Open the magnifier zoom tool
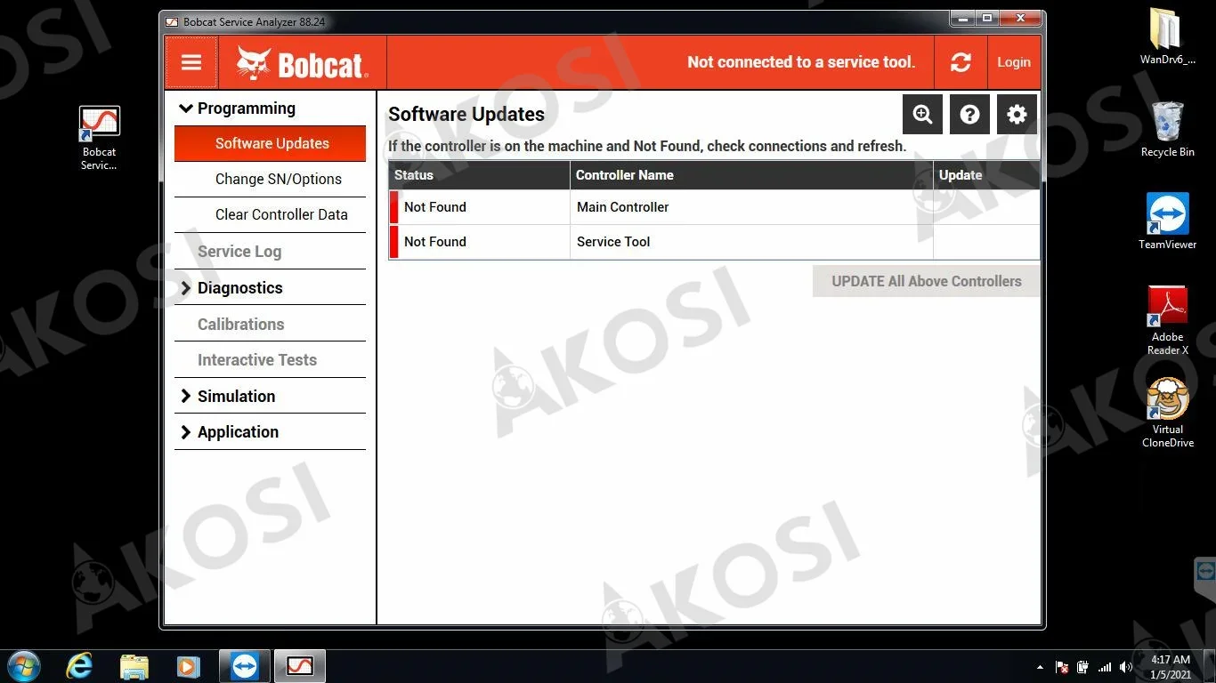Viewport: 1216px width, 683px height. tap(922, 114)
